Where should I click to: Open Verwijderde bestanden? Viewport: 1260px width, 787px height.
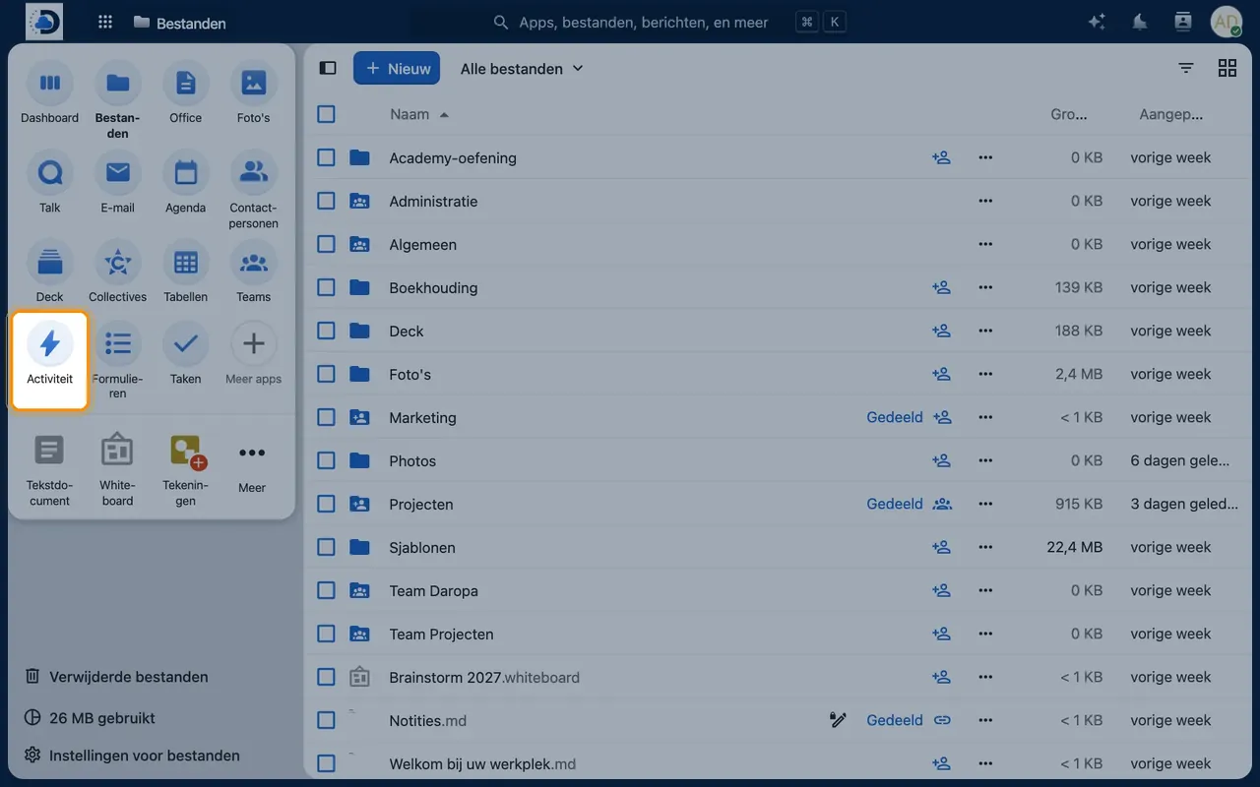tap(116, 677)
